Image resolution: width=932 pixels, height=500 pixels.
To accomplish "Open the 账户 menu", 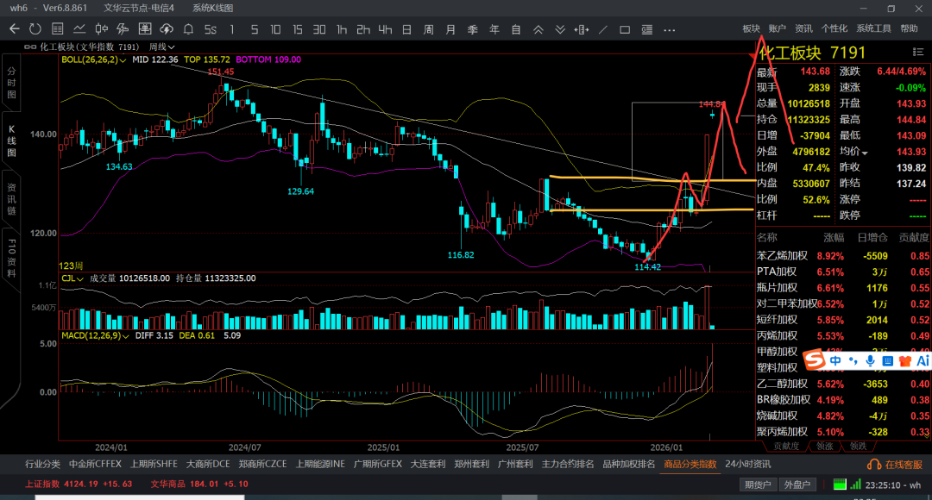I will (x=777, y=28).
